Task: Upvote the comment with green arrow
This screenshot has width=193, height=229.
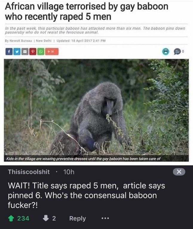Action: point(11,219)
